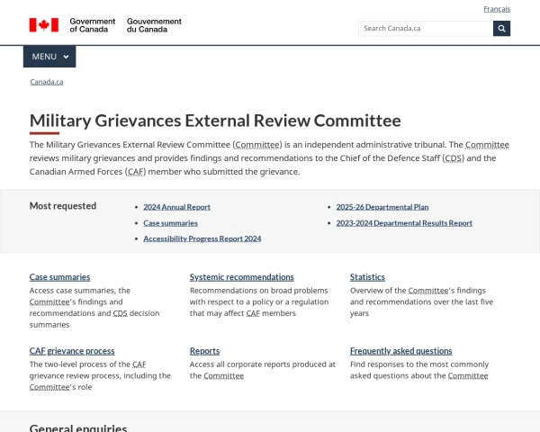Click the Government of Canada flag logo
Screen dimensions: 540x432
43,25
